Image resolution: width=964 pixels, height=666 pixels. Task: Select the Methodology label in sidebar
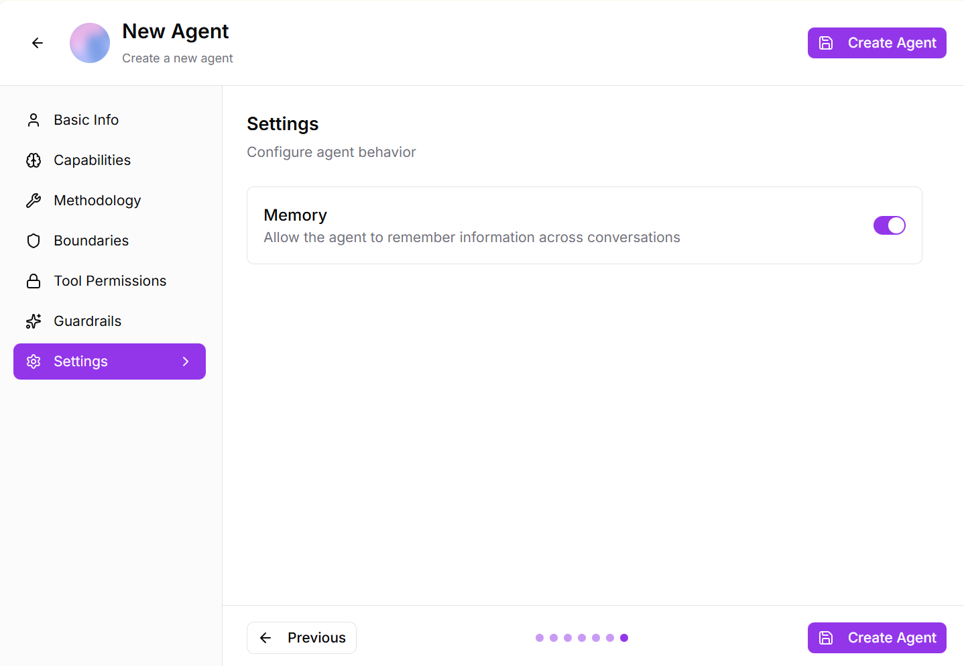[97, 201]
